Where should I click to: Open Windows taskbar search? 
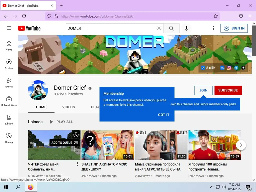18,187
